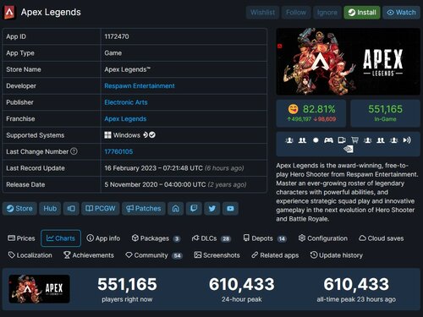423x317 pixels.
Task: Click the controller support category icon
Action: click(x=328, y=140)
